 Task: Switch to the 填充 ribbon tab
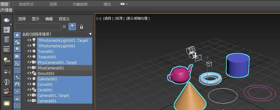pos(107,4)
